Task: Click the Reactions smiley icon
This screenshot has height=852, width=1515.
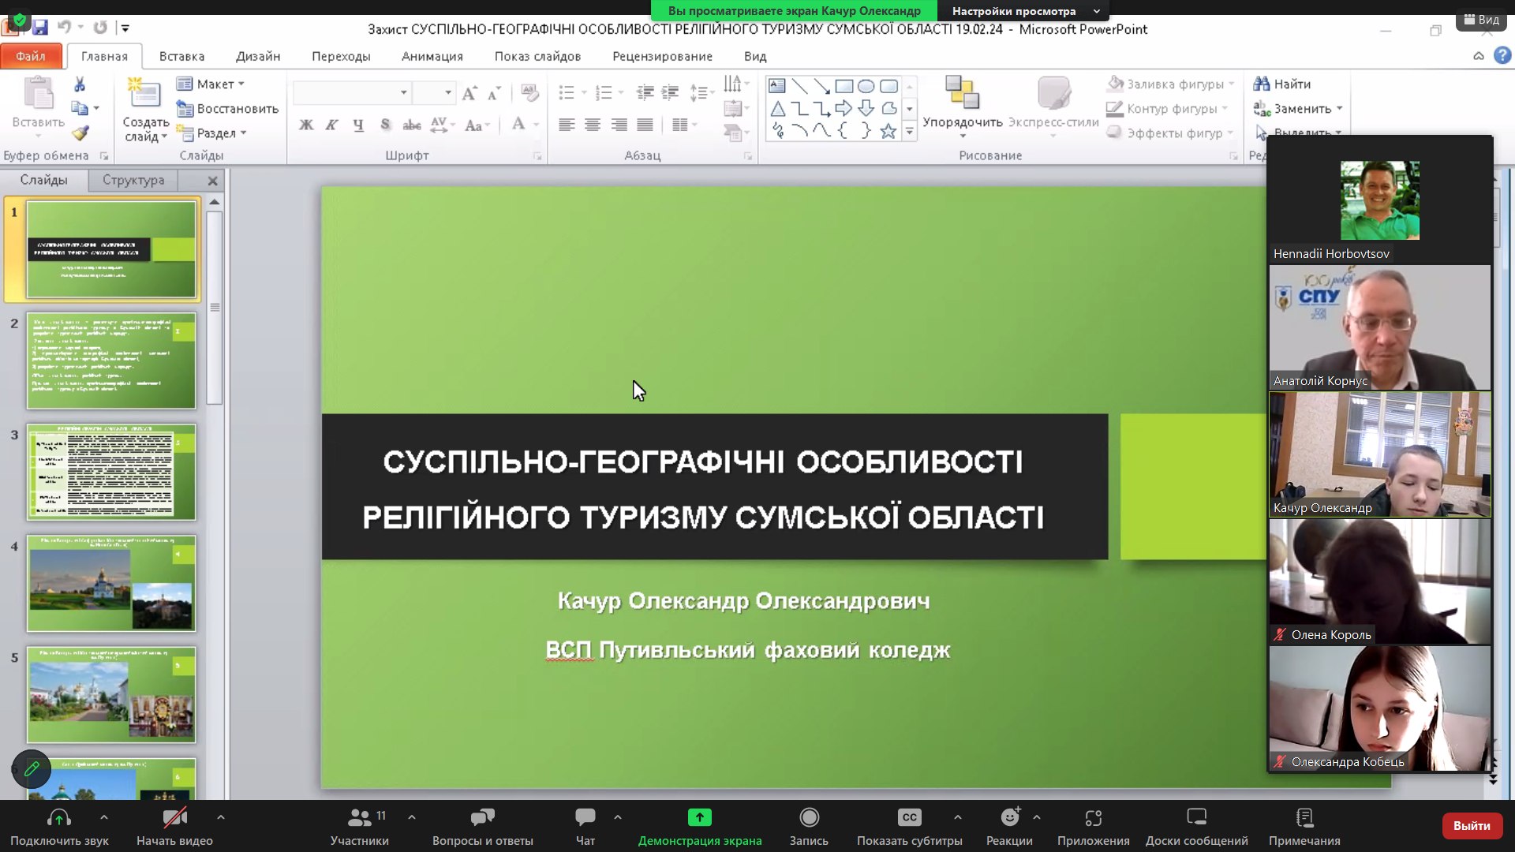Action: click(x=1009, y=817)
